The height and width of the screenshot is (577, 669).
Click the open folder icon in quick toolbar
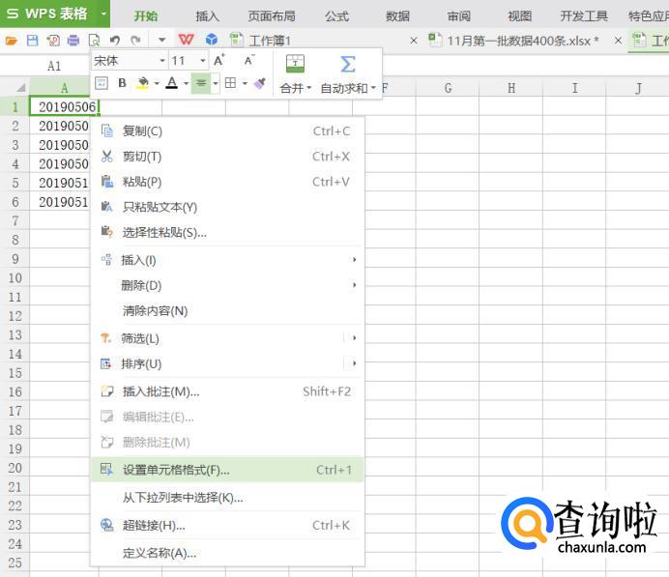coord(11,41)
